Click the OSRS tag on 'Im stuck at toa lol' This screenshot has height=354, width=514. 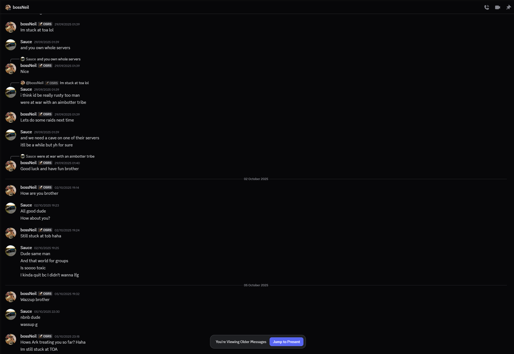pos(45,24)
